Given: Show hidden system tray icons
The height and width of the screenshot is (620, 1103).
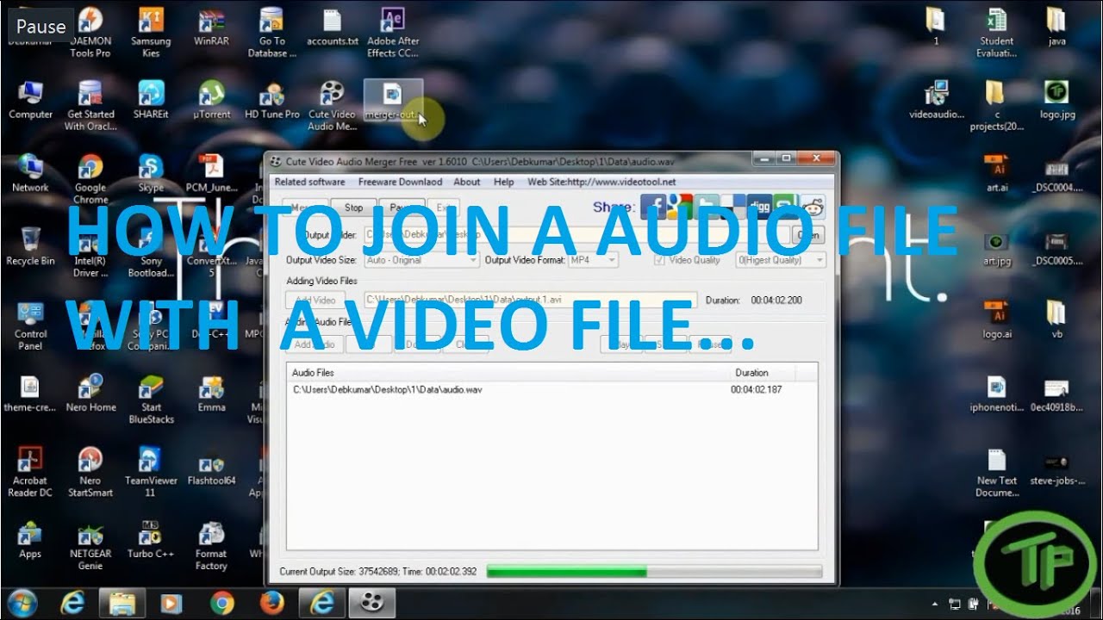Looking at the screenshot, I should (x=936, y=604).
